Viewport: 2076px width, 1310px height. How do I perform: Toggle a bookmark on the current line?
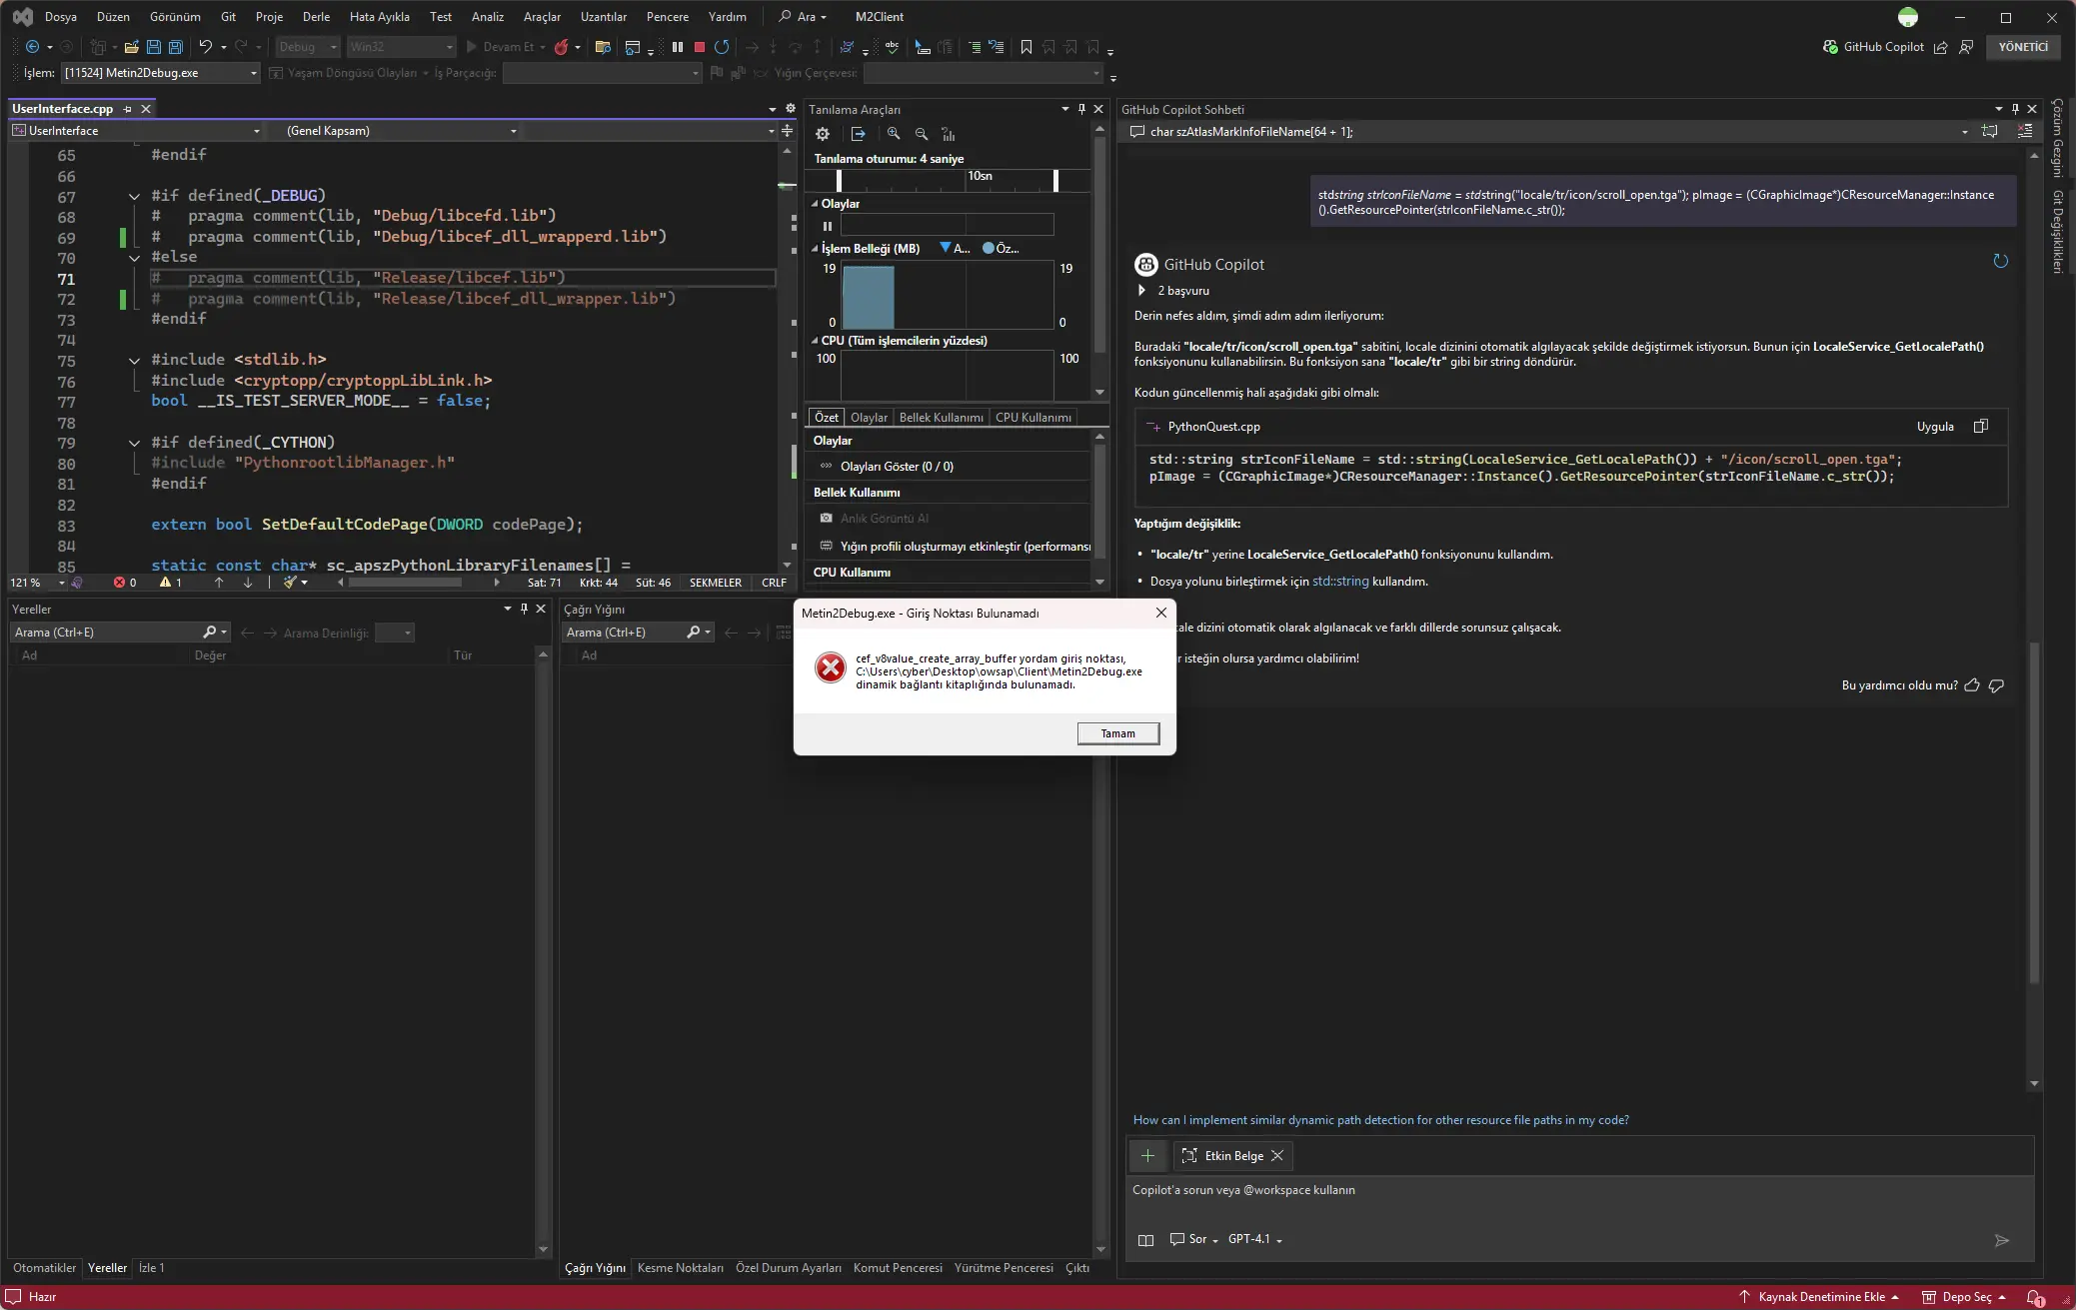1027,47
